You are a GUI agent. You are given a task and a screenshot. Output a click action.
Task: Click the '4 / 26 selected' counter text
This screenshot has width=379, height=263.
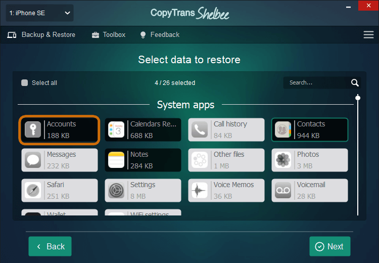pyautogui.click(x=175, y=83)
